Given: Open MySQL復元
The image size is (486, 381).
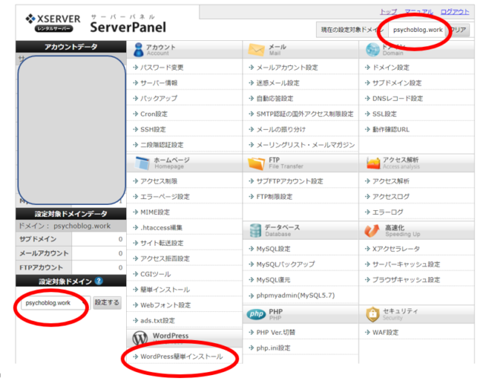Looking at the screenshot, I should pyautogui.click(x=273, y=280).
